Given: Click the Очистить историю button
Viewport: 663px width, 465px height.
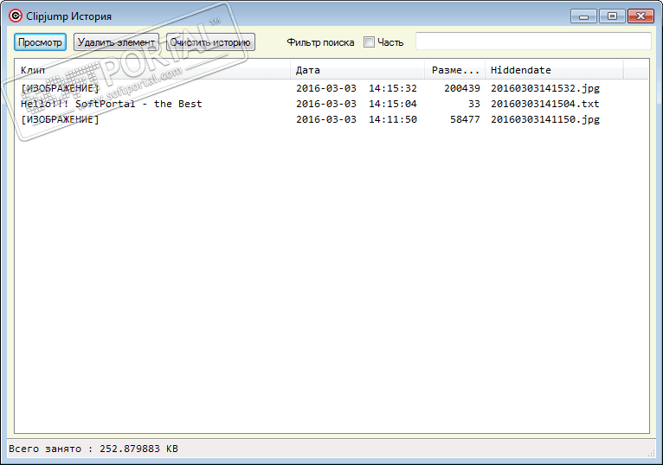Looking at the screenshot, I should tap(210, 42).
